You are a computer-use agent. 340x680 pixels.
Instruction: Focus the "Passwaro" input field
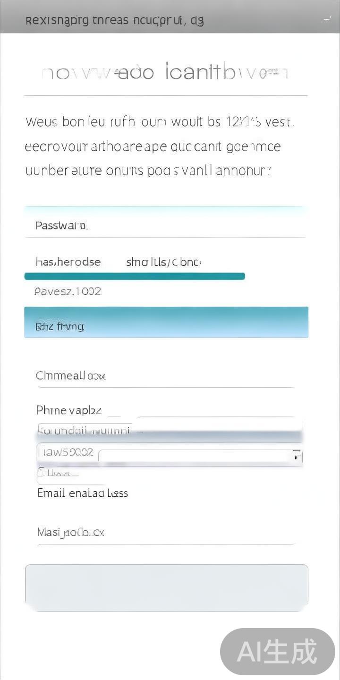pyautogui.click(x=165, y=226)
